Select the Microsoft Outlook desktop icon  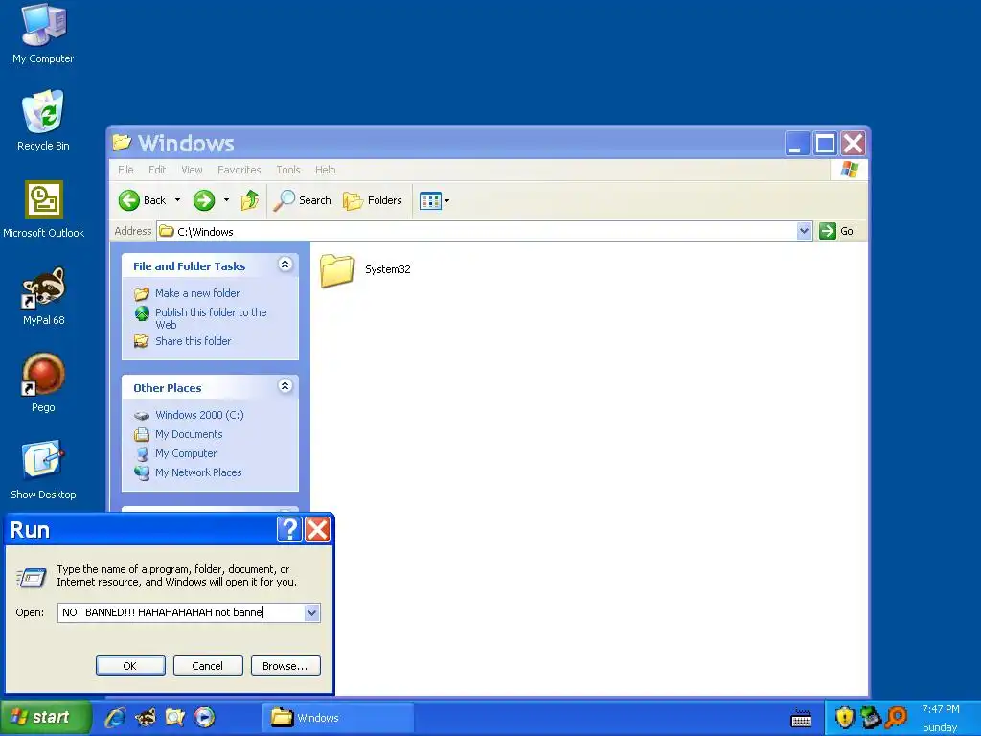tap(43, 209)
